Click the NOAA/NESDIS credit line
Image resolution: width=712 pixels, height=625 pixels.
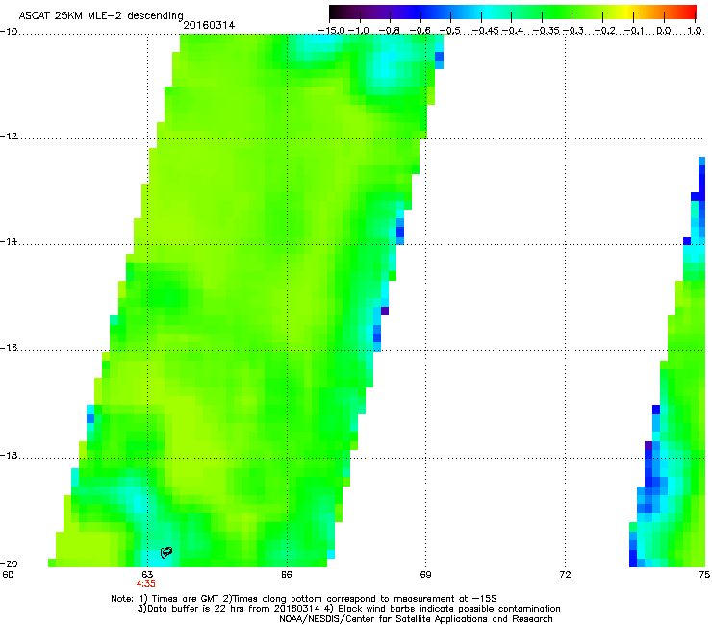416,618
